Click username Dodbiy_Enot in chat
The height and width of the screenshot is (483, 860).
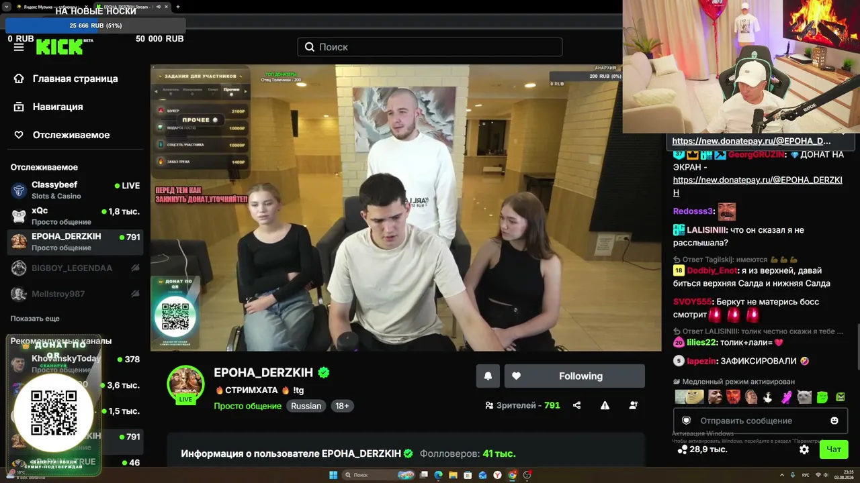point(712,270)
